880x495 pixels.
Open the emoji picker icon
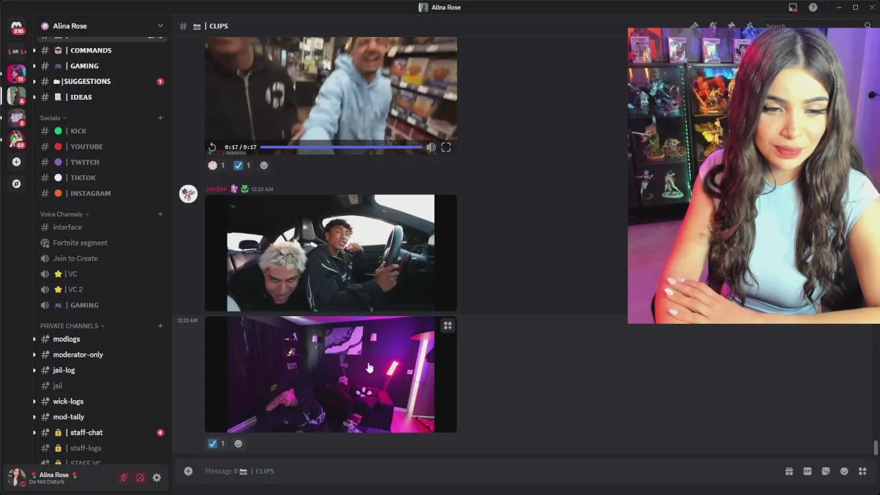[844, 471]
